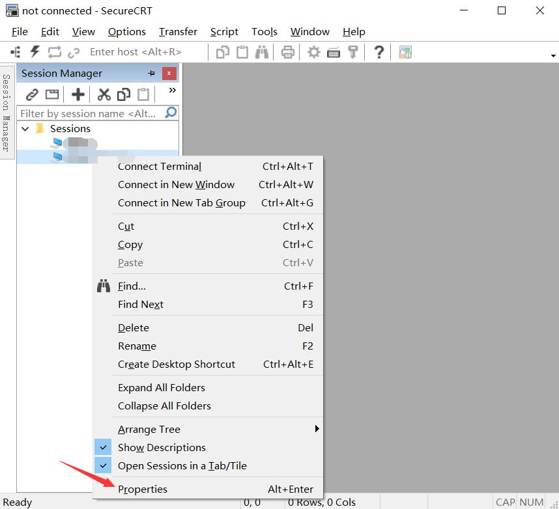Click the SecureFX icon in main toolbar
The image size is (559, 509).
click(x=405, y=52)
